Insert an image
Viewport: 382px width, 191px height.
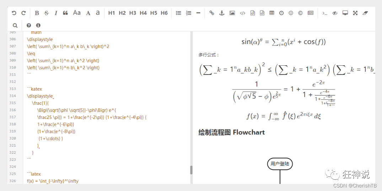(x=232, y=13)
